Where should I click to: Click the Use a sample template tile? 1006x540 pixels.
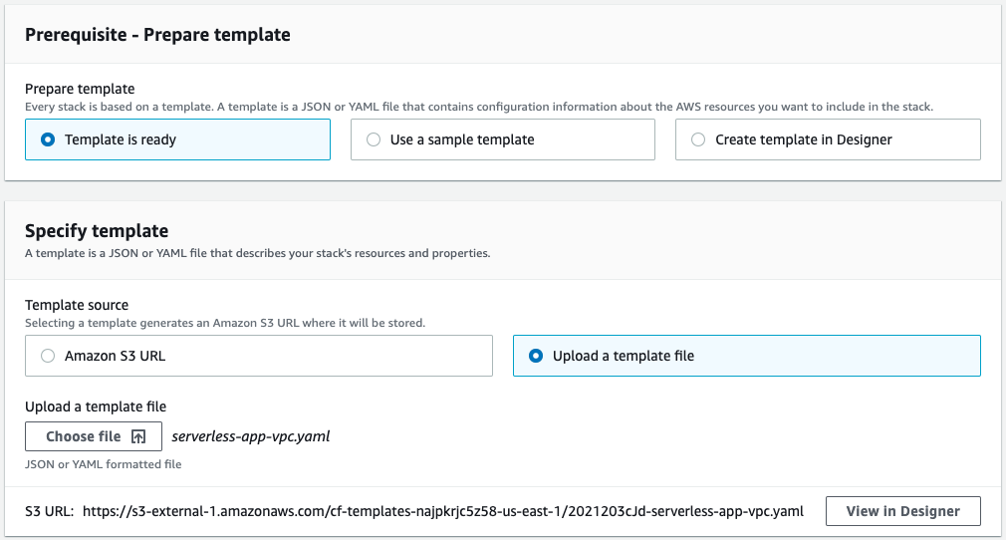point(503,139)
